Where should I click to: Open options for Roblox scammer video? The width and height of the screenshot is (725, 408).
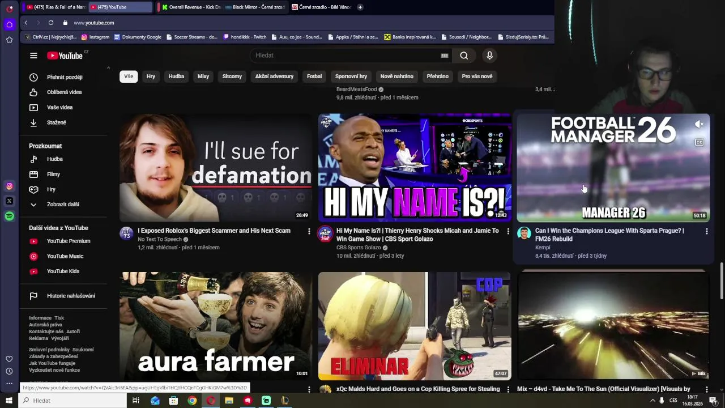tap(309, 231)
